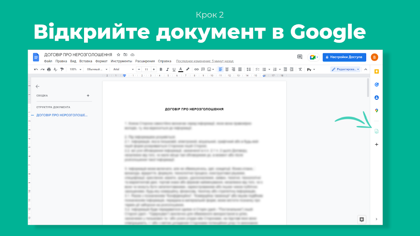
Task: Open the paragraph style dropdown Обычный
Action: pyautogui.click(x=97, y=69)
